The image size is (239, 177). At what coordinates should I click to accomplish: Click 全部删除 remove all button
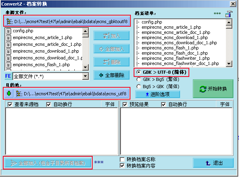111,75
